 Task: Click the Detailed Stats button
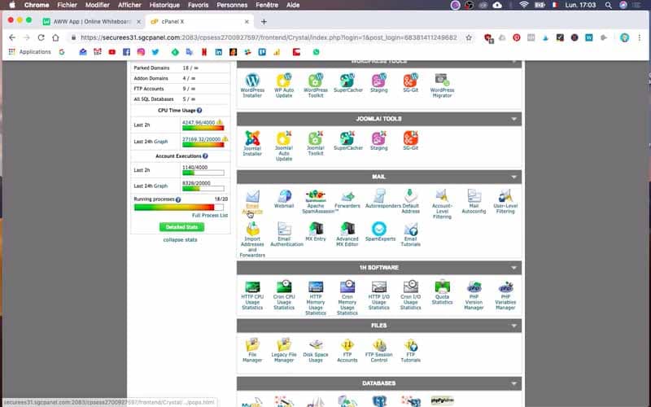coord(181,227)
